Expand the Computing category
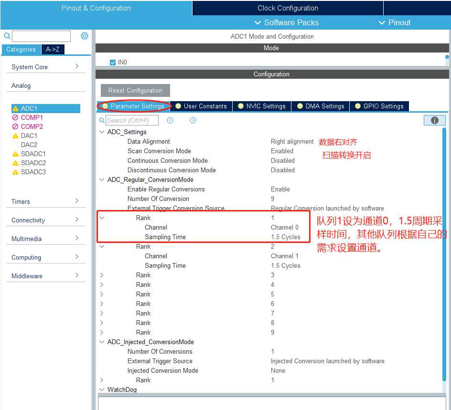The width and height of the screenshot is (451, 410). pos(76,257)
